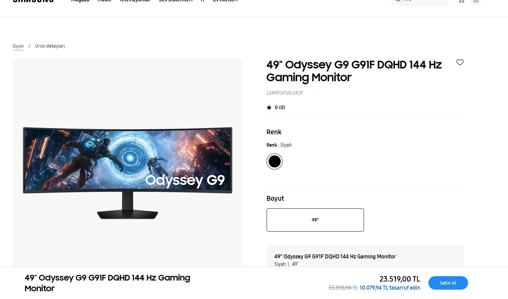Click the 10.079,94 TL tasarruf edin text
Image resolution: width=508 pixels, height=299 pixels.
pyautogui.click(x=389, y=288)
